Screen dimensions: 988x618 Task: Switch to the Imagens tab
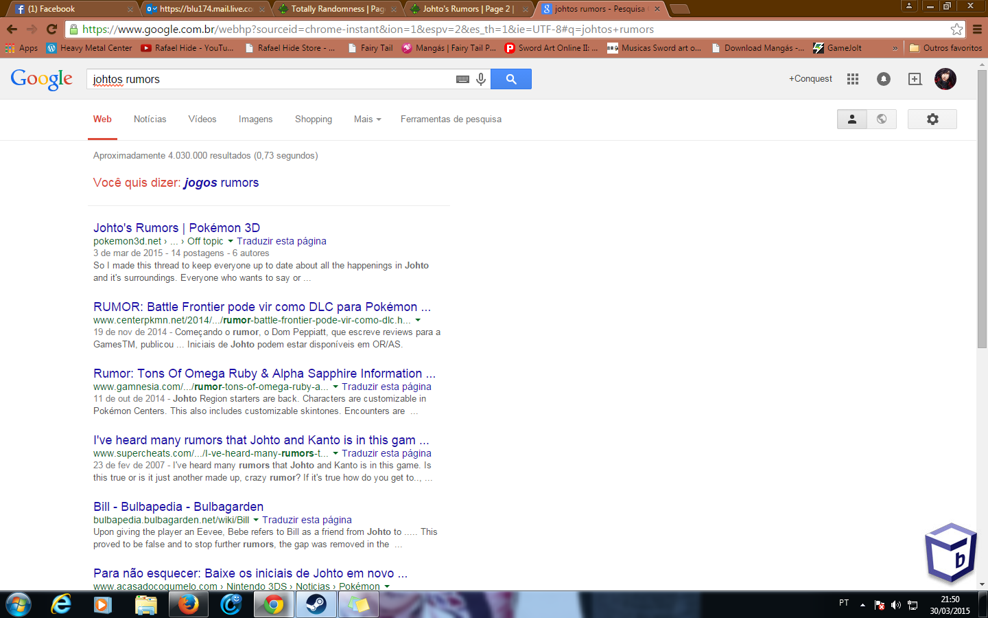[x=255, y=119]
